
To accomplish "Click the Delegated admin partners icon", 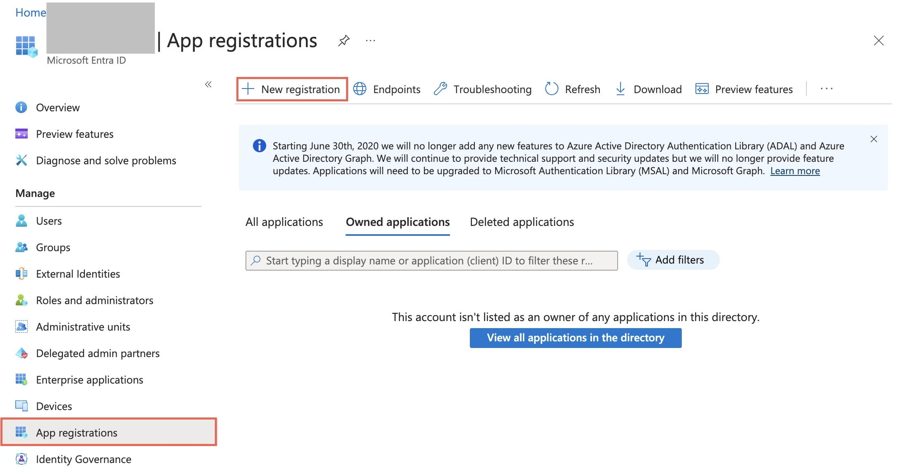I will [22, 353].
